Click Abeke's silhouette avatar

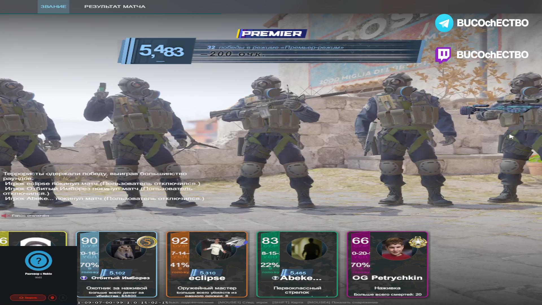pyautogui.click(x=307, y=249)
